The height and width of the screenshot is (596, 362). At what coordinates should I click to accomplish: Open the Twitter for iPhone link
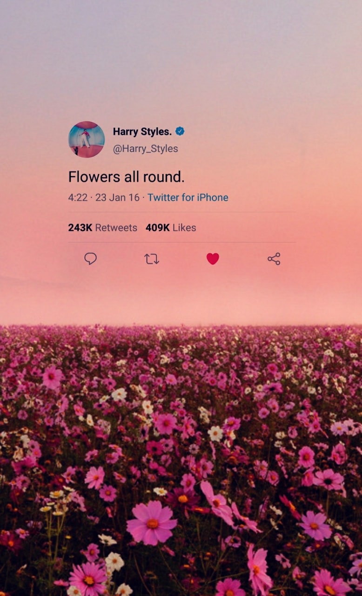pyautogui.click(x=188, y=197)
